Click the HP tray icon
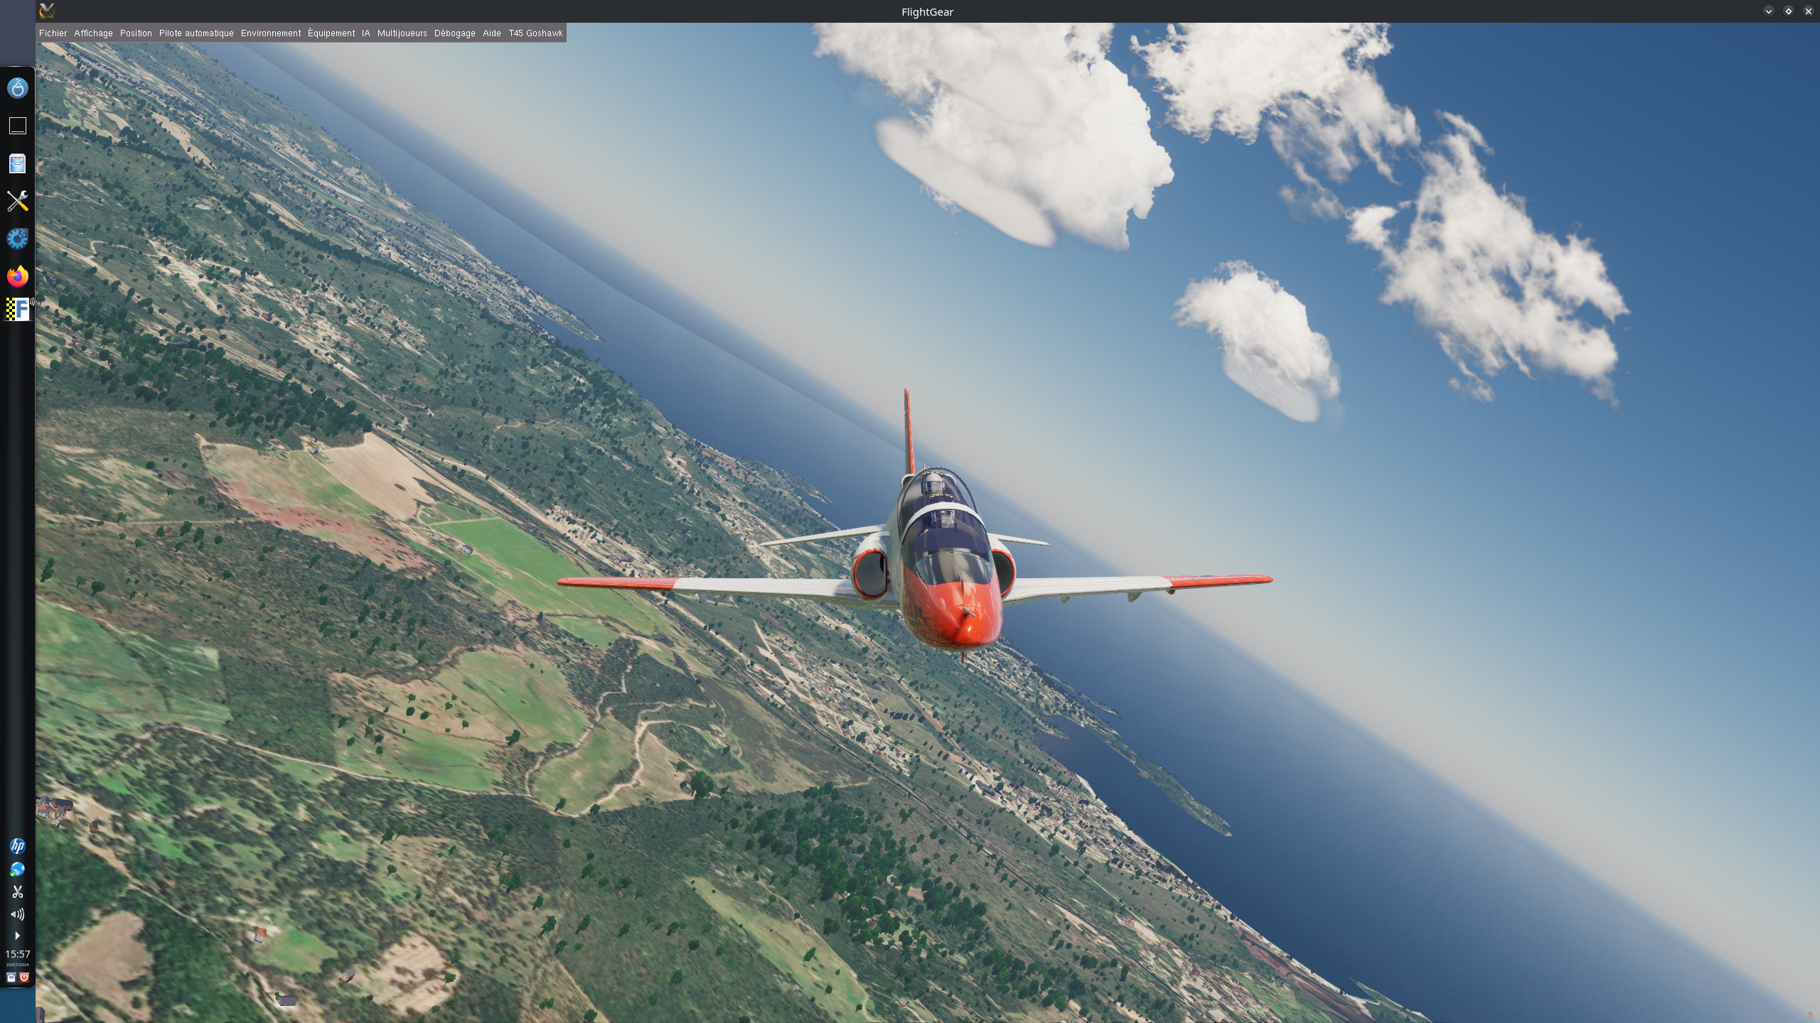Image resolution: width=1820 pixels, height=1023 pixels. 17,845
